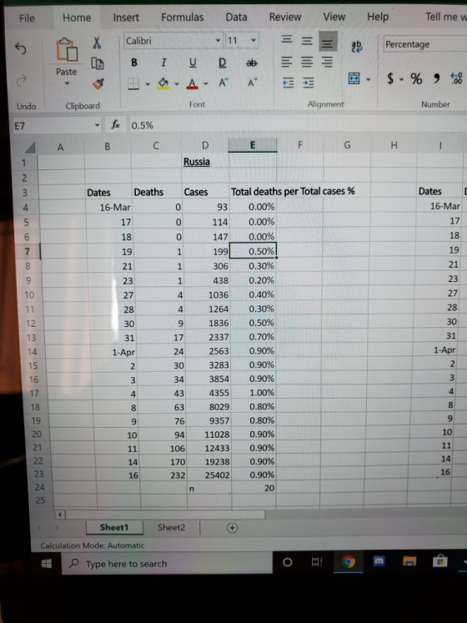Open Accounting format dropdown arrow
Image resolution: width=467 pixels, height=623 pixels.
click(402, 79)
